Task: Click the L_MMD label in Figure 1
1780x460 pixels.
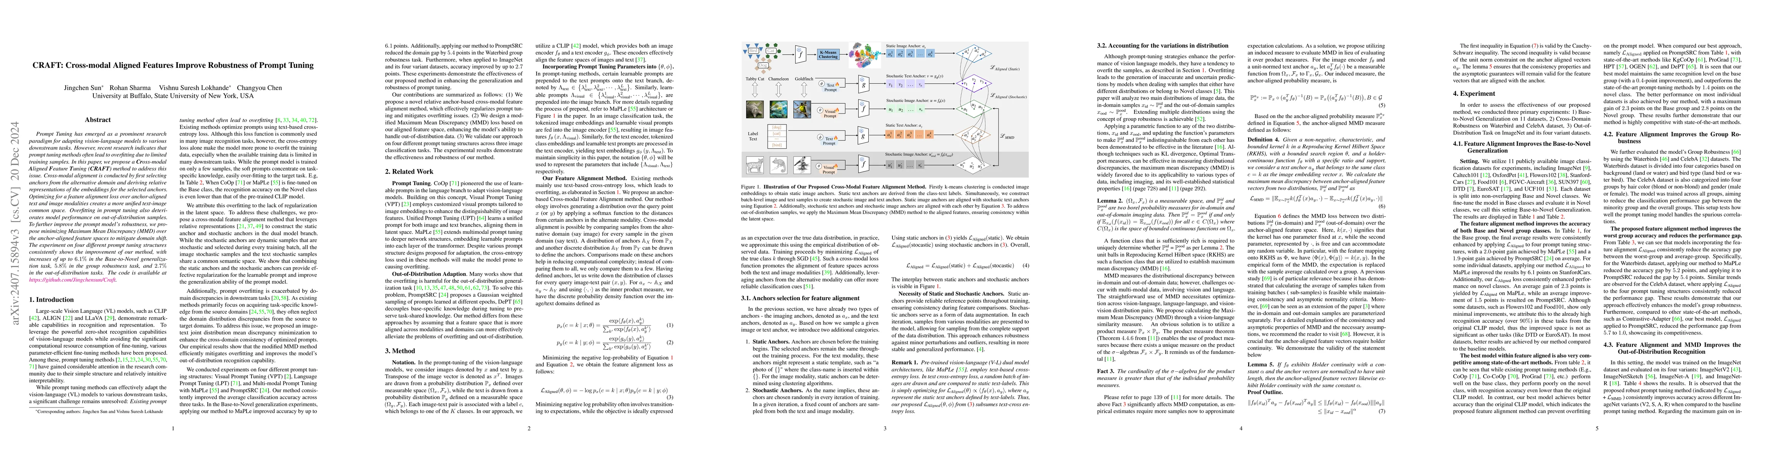Action: pos(1007,137)
